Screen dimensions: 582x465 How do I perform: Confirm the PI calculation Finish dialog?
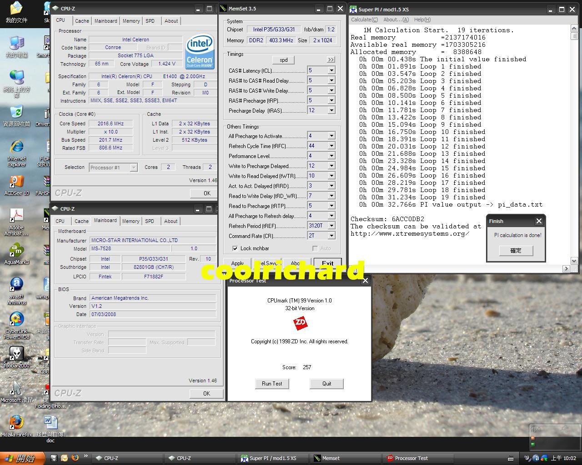(x=516, y=251)
